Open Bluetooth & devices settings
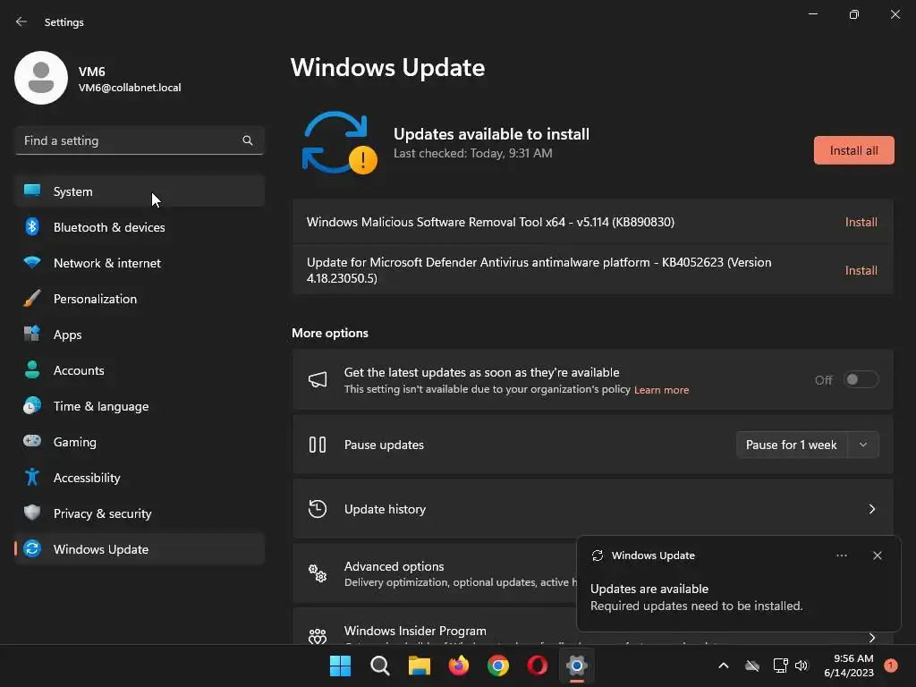 pos(140,226)
